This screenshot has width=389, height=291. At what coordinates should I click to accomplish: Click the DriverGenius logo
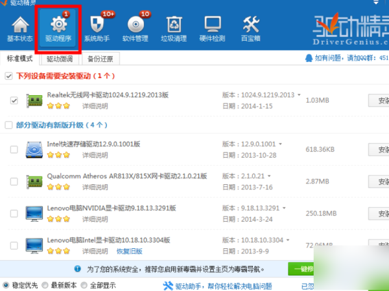pyautogui.click(x=350, y=29)
